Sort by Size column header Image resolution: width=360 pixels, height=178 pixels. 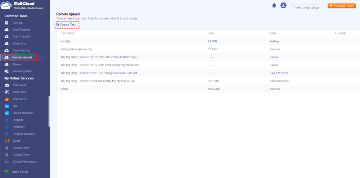click(x=211, y=33)
